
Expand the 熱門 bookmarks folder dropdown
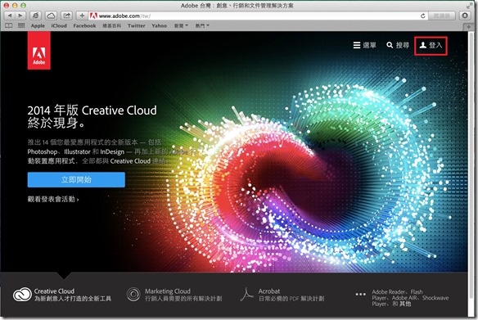pyautogui.click(x=202, y=26)
